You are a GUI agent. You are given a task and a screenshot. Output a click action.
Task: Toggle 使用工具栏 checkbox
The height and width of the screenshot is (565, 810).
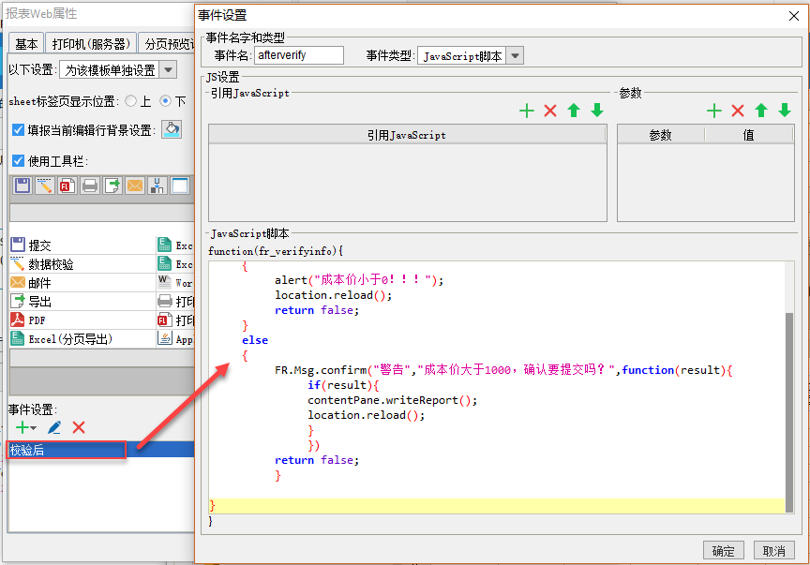coord(18,161)
